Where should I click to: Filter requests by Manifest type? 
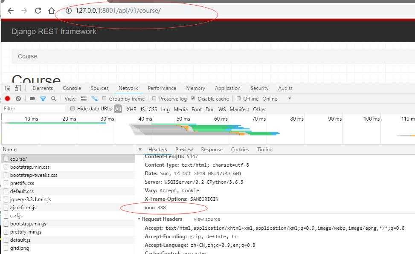coord(239,109)
